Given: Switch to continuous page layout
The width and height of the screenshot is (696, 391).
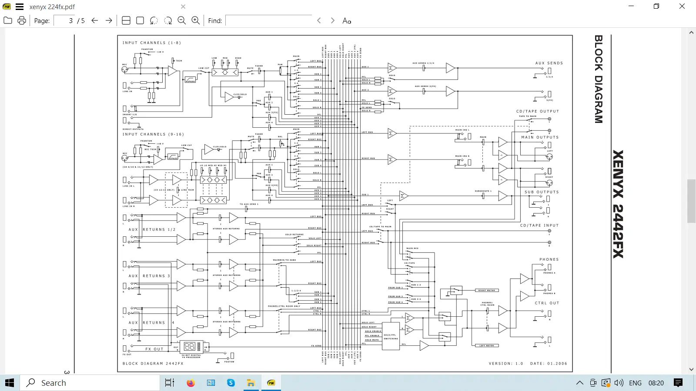Looking at the screenshot, I should click(126, 20).
